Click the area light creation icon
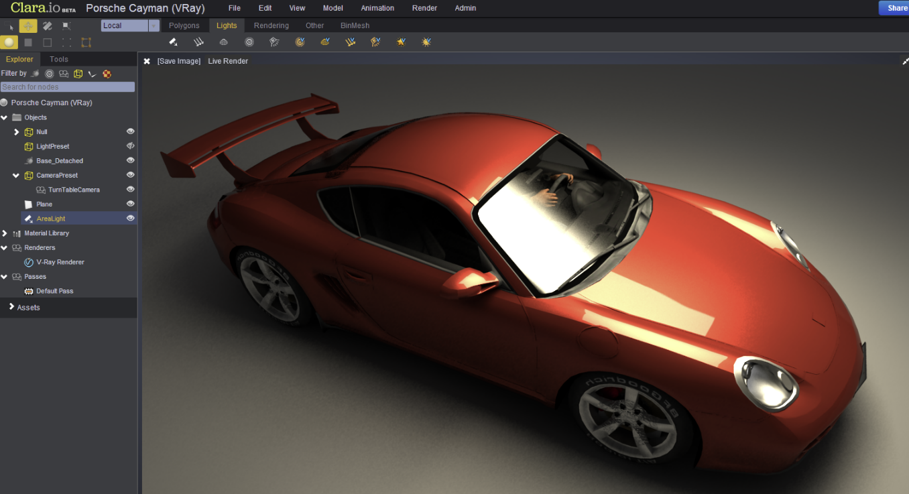 [x=173, y=42]
